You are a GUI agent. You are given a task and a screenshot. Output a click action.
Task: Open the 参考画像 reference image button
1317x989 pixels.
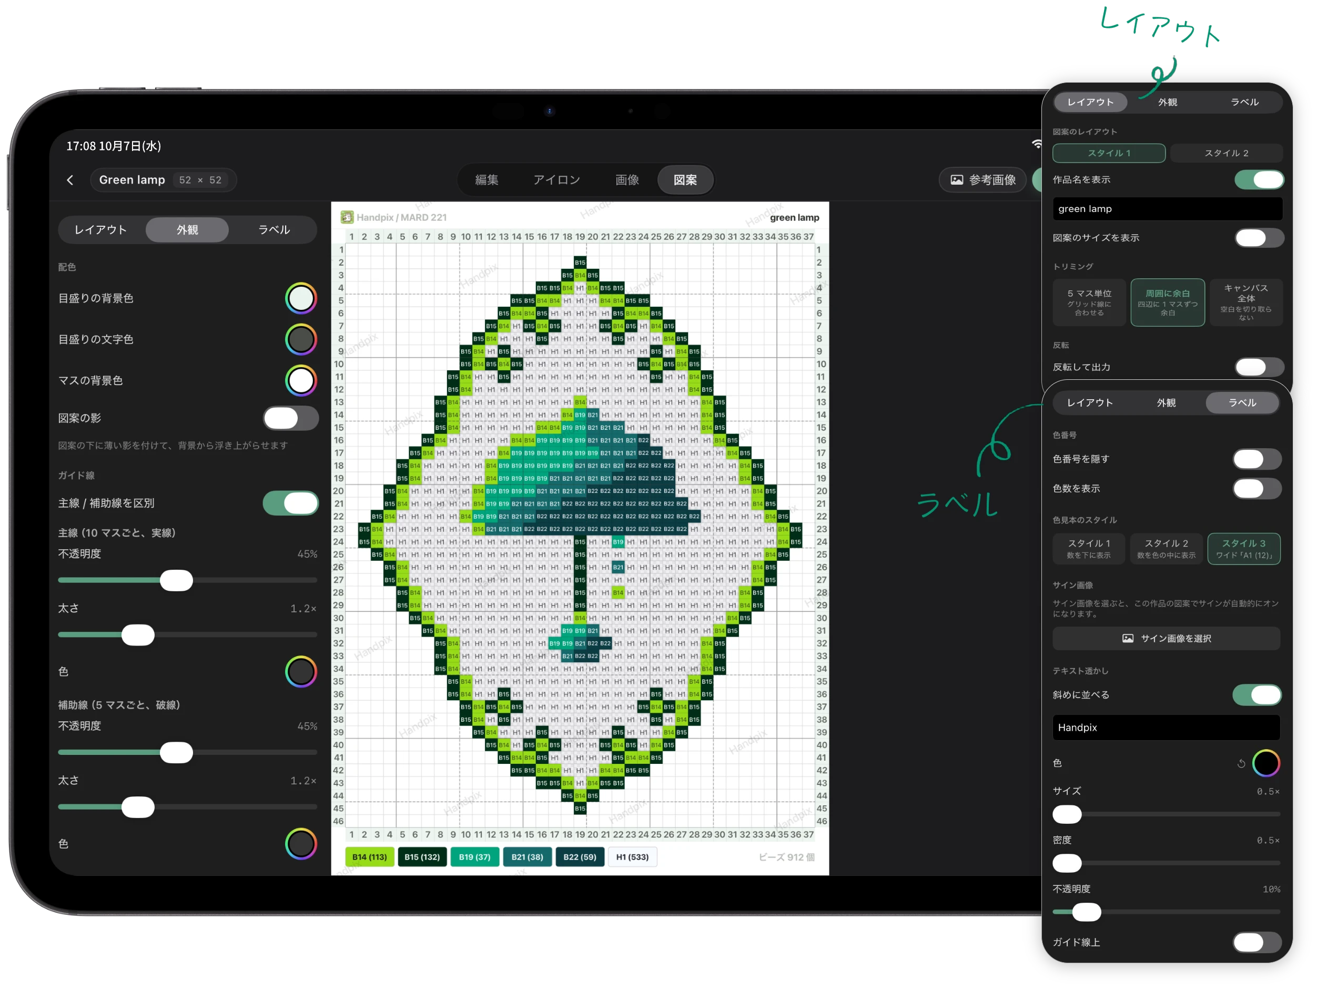982,180
